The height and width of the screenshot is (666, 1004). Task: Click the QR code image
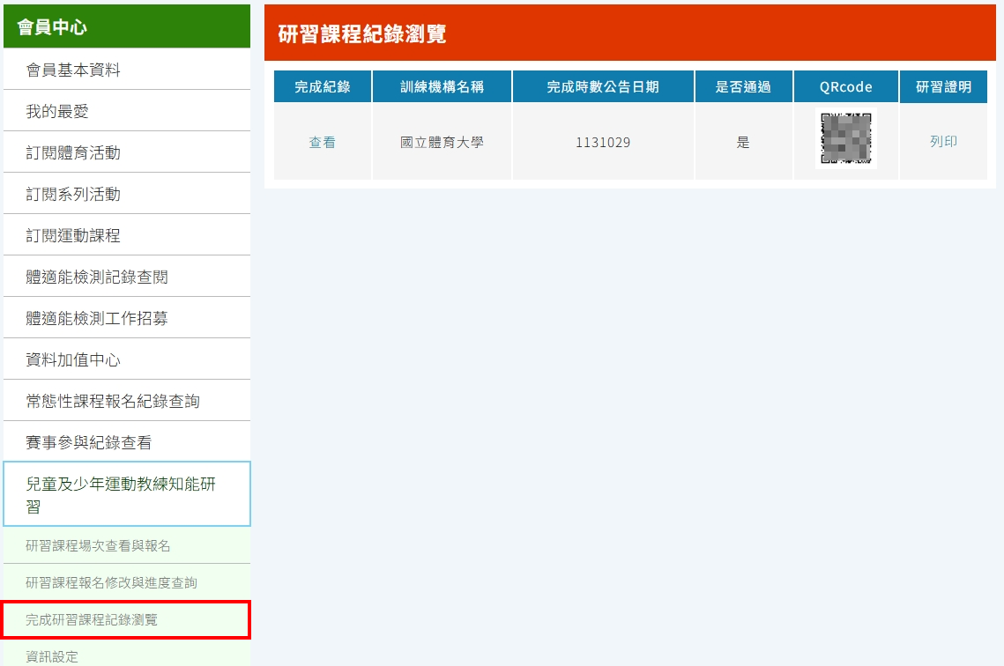(846, 138)
